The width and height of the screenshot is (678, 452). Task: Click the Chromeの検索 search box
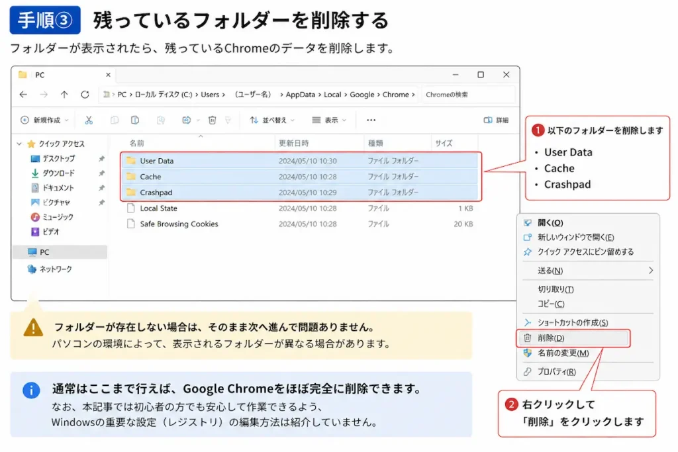pyautogui.click(x=467, y=95)
